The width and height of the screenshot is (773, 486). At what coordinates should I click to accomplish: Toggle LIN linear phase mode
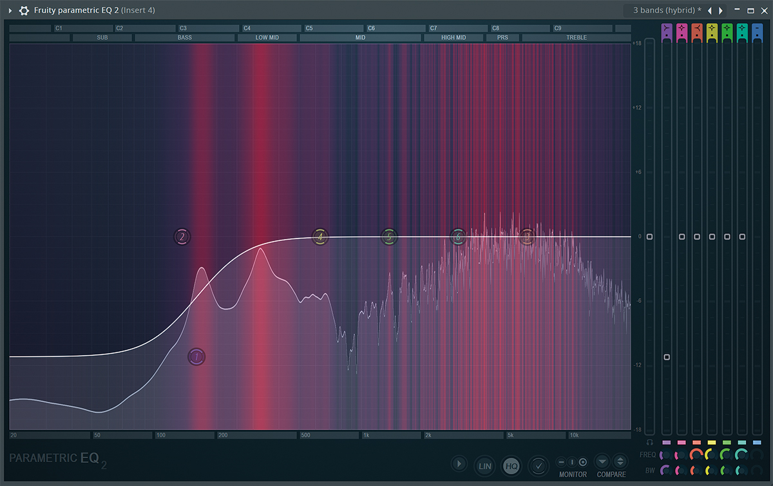tap(485, 465)
